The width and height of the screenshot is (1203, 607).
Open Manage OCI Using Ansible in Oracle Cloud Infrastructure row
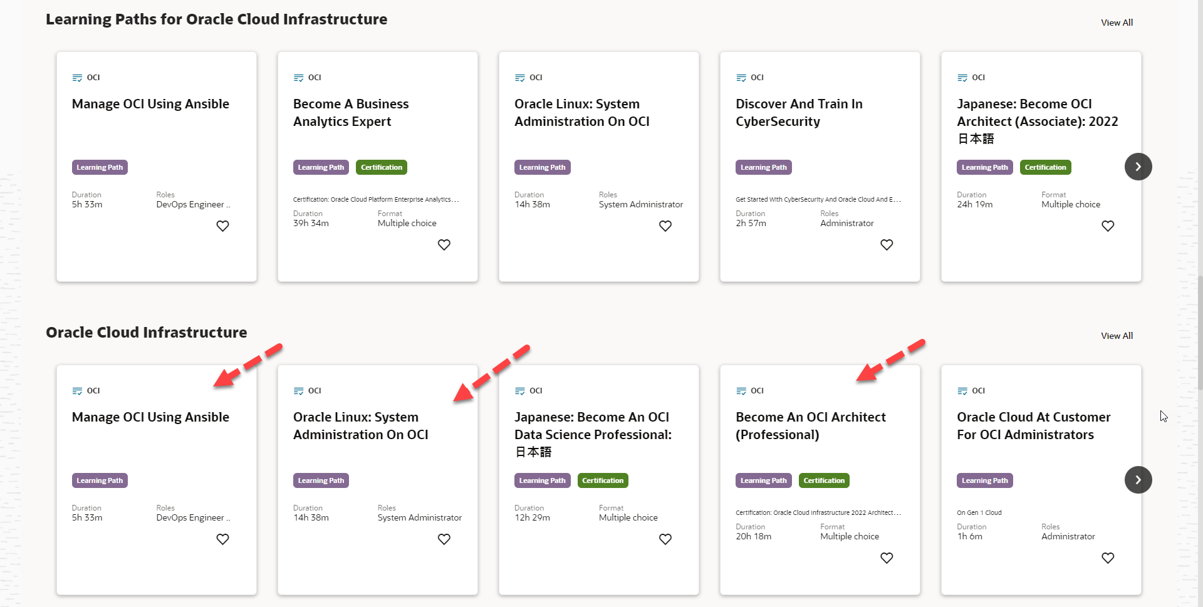pos(150,417)
